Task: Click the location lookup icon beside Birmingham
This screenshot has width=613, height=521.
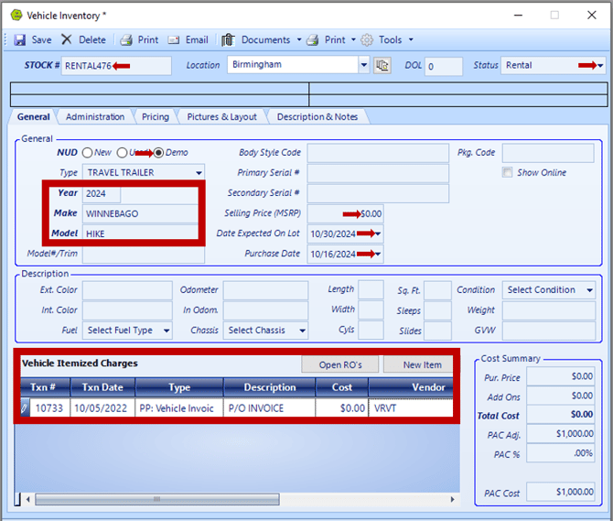Action: [382, 66]
